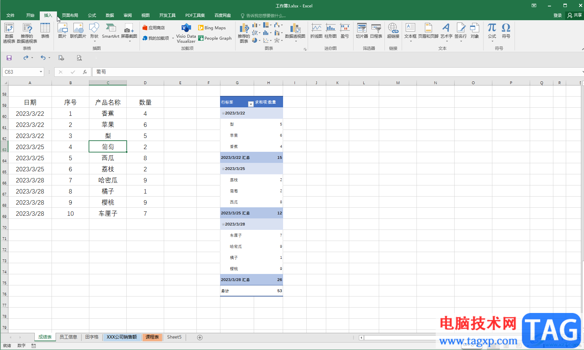Open the XXX公司销售额 sheet tab
584x350 pixels.
click(122, 337)
